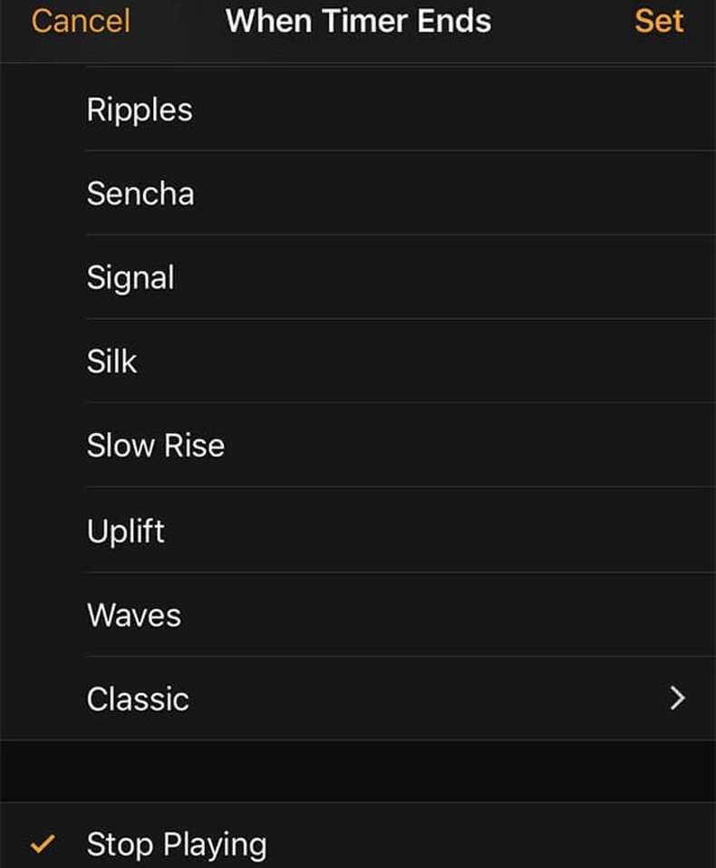Tap the blank checkmark area beside Uplift
The height and width of the screenshot is (868, 716).
click(43, 532)
